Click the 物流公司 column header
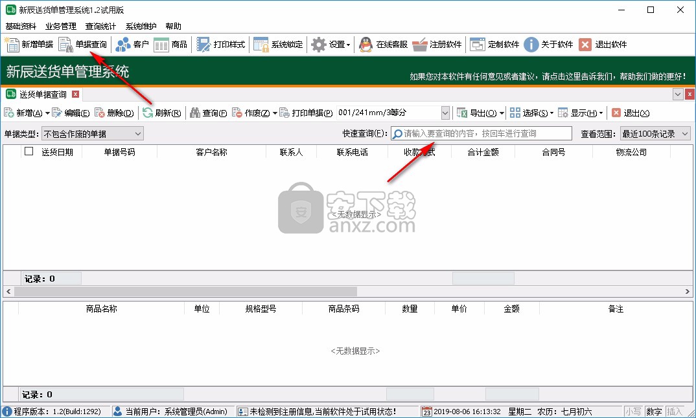 pyautogui.click(x=631, y=152)
